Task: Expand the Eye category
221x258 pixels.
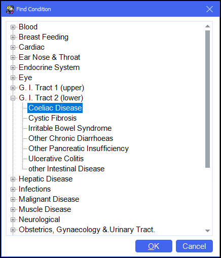Action: [13, 78]
